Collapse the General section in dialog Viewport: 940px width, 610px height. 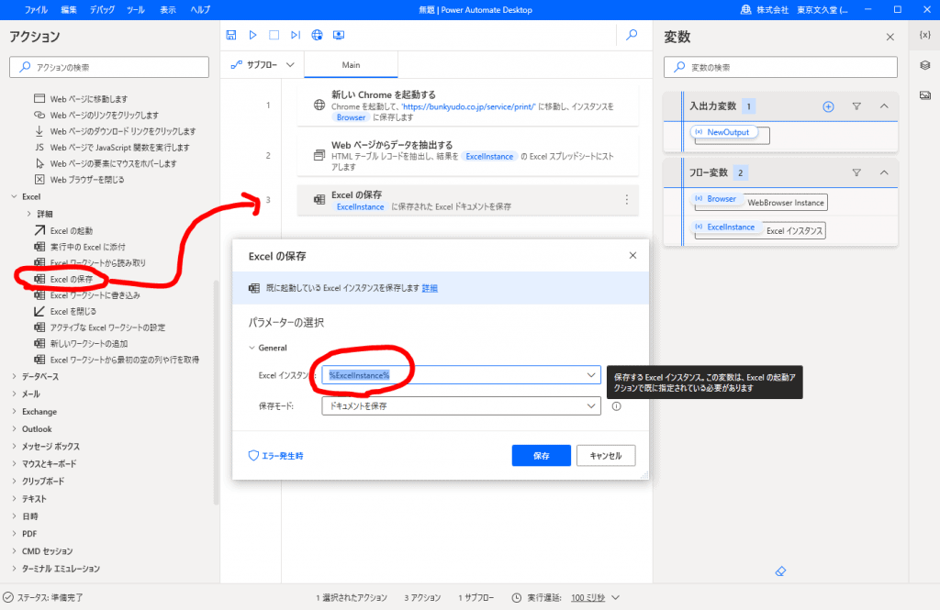pyautogui.click(x=252, y=348)
